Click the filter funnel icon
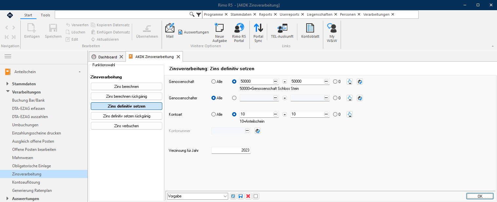 (x=199, y=14)
